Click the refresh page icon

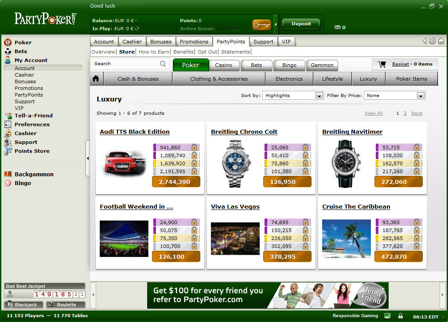tap(432, 41)
